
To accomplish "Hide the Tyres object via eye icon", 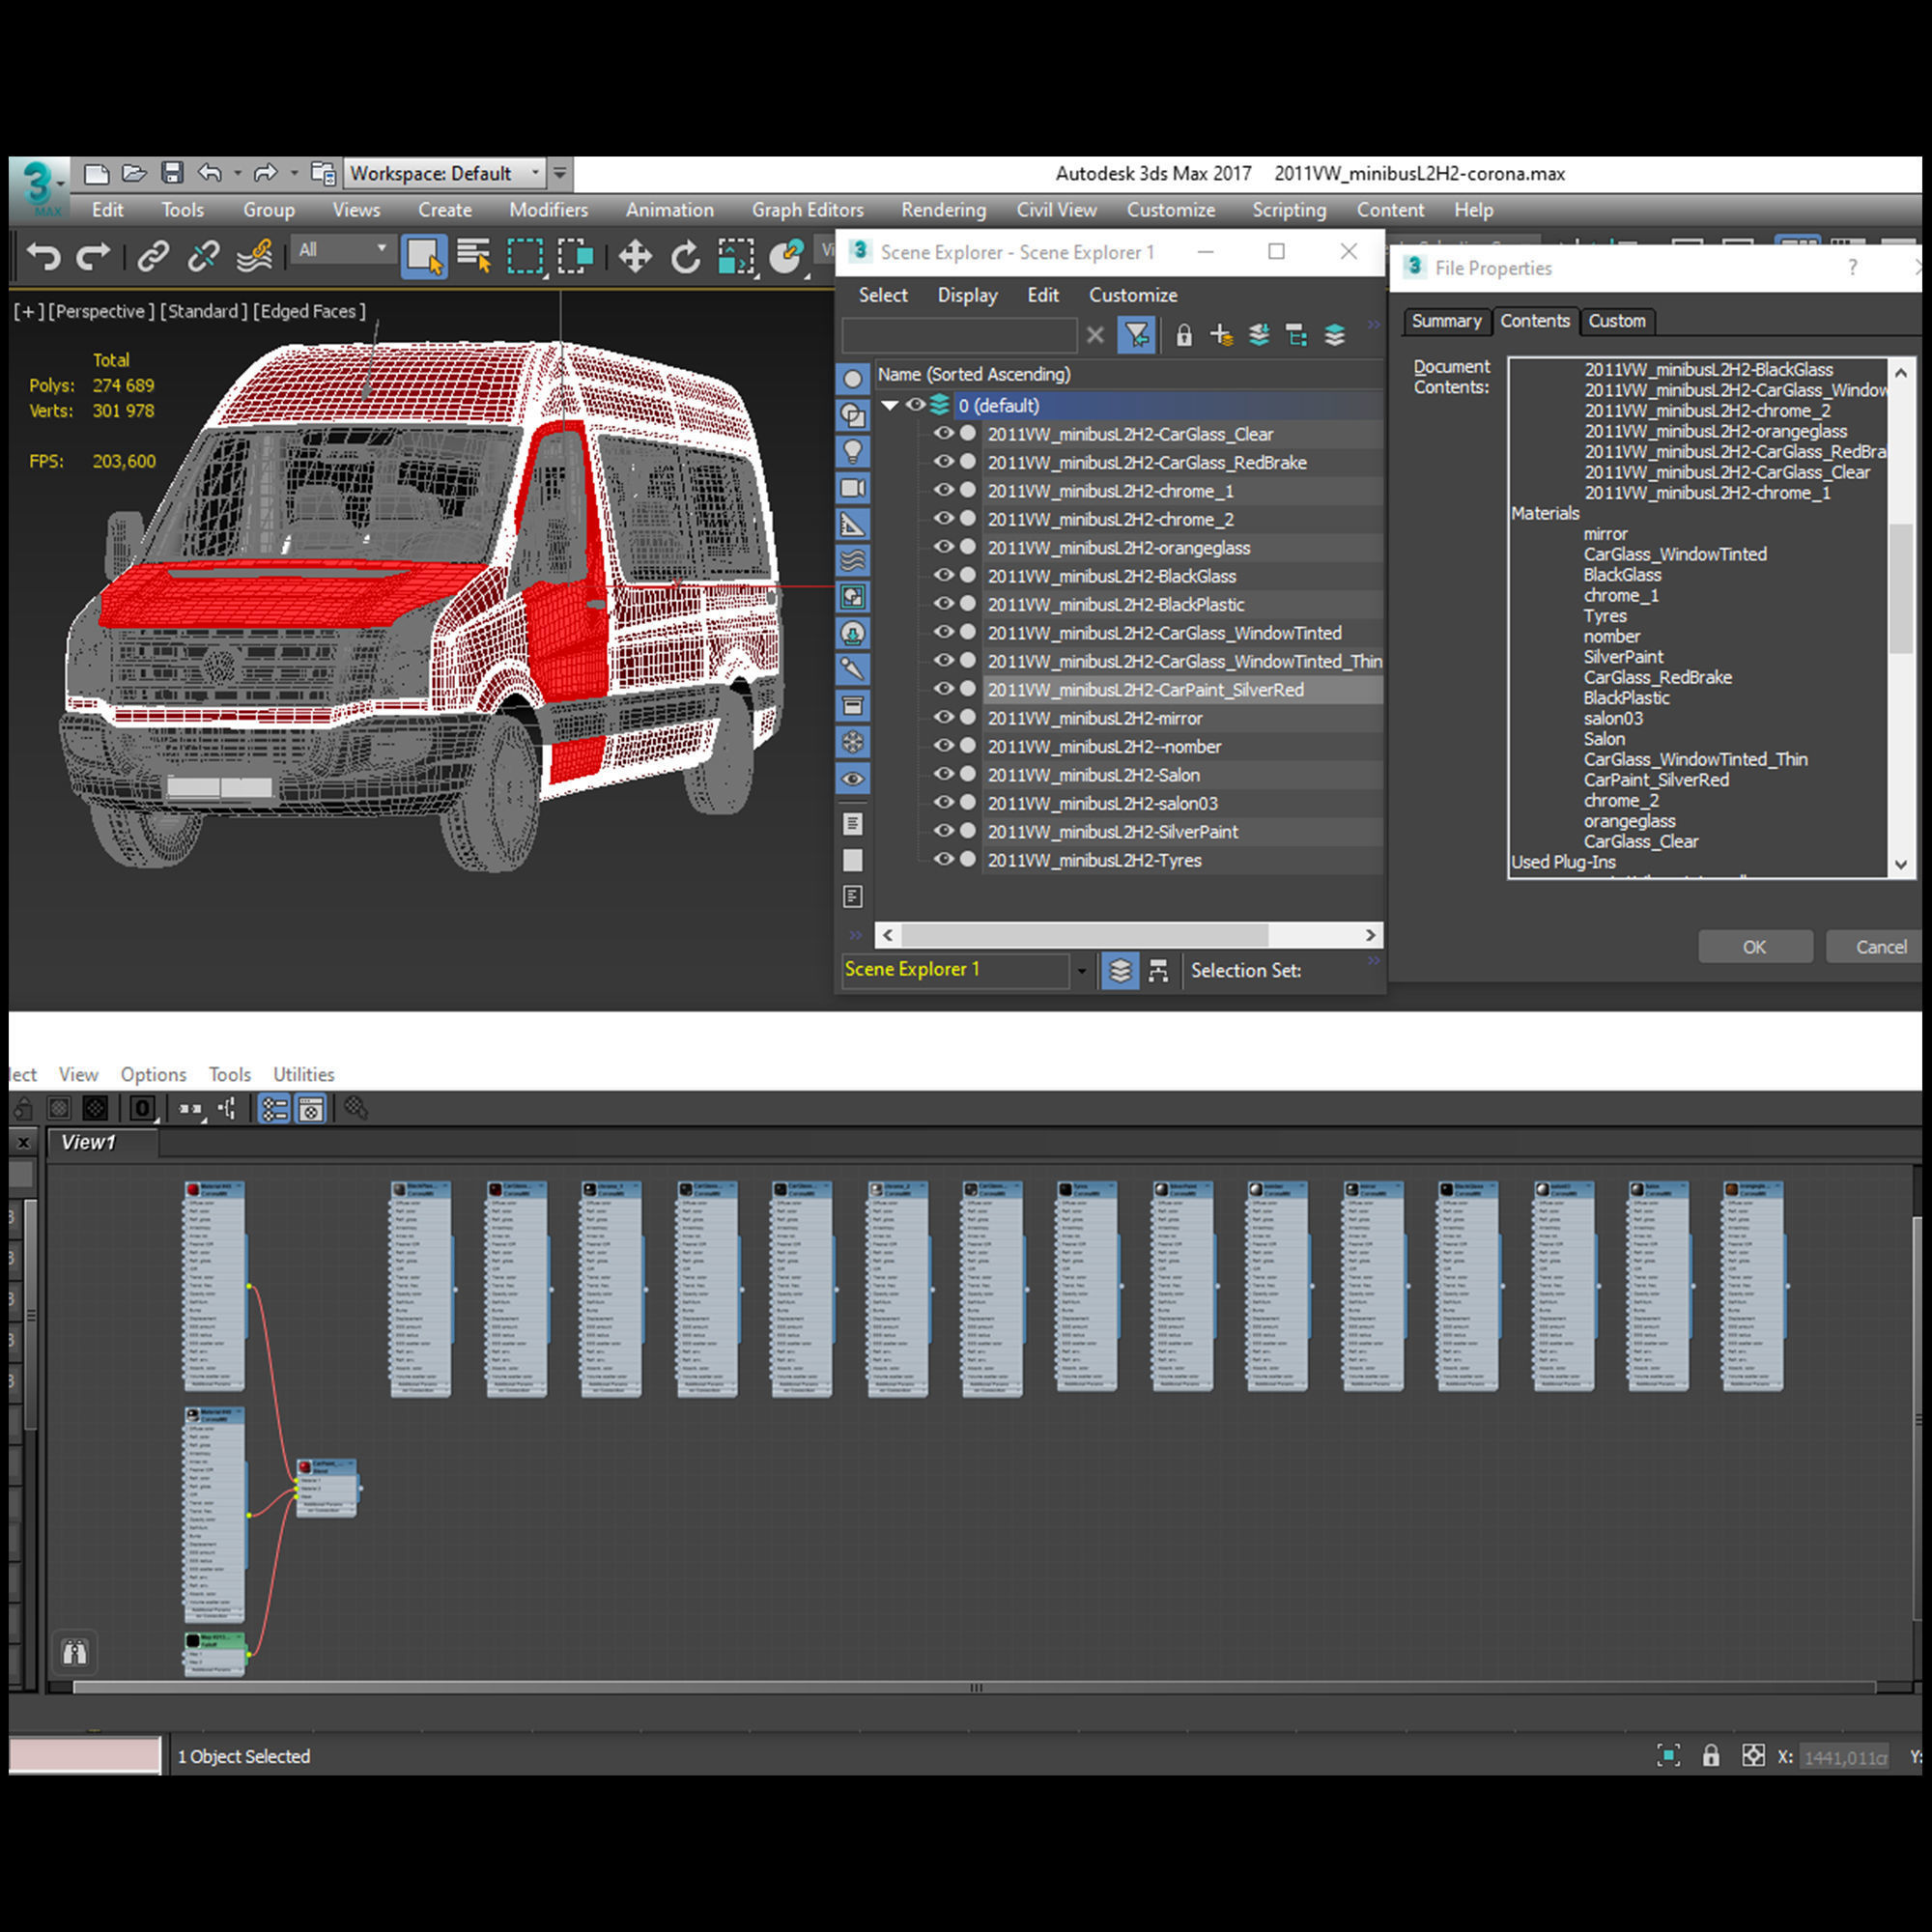I will click(x=943, y=859).
